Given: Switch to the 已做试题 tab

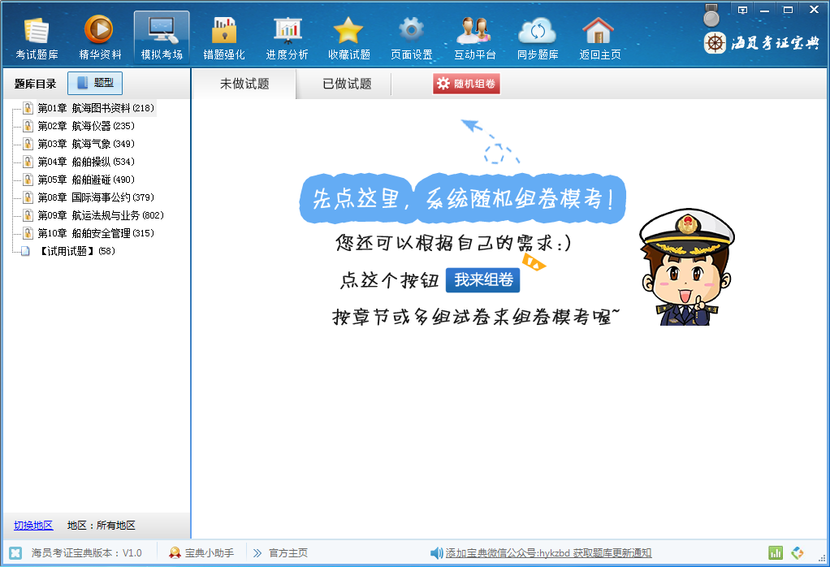Looking at the screenshot, I should 347,84.
